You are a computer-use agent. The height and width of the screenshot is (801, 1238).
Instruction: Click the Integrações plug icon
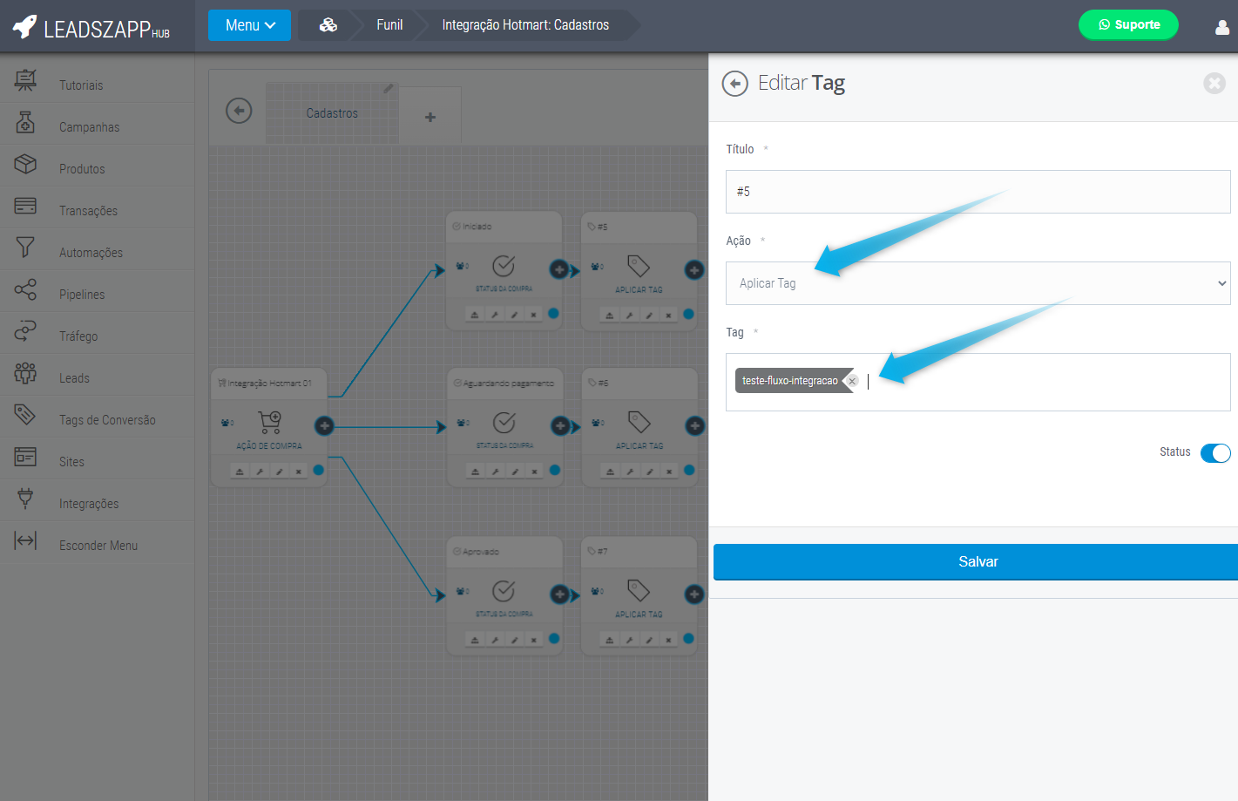point(25,499)
